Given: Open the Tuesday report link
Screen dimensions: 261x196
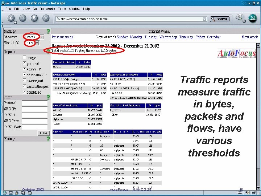Looking at the screenshot, I should tap(151, 37).
